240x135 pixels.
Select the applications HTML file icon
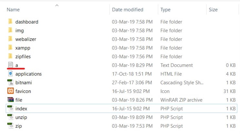[10, 74]
